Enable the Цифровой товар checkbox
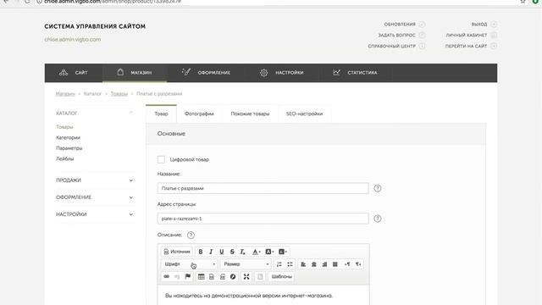This screenshot has height=305, width=542. pyautogui.click(x=161, y=159)
